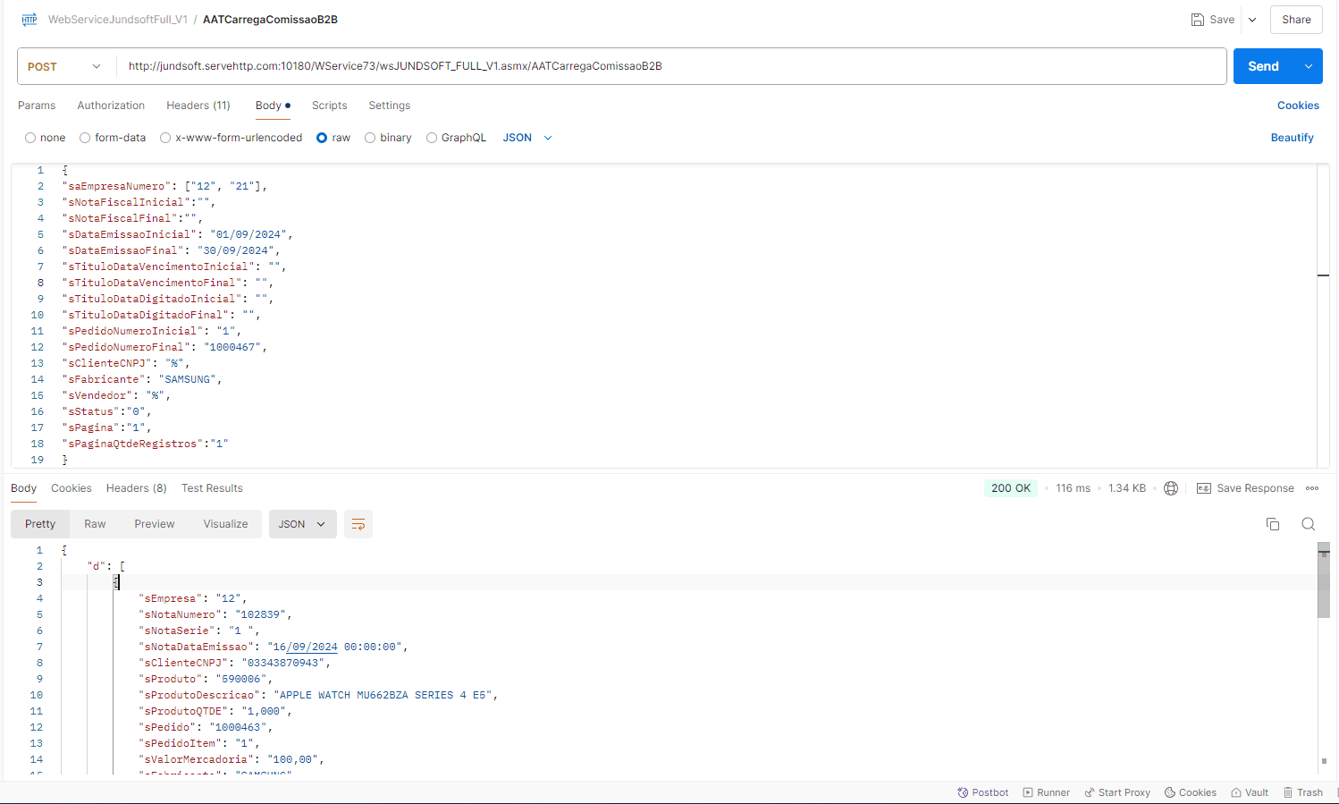1339x804 pixels.
Task: Select the request Body tab
Action: click(x=273, y=106)
